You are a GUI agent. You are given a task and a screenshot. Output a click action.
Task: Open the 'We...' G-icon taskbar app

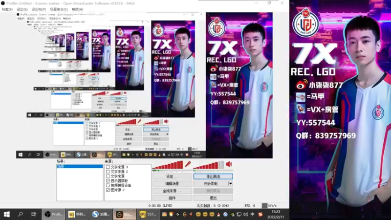(125, 214)
